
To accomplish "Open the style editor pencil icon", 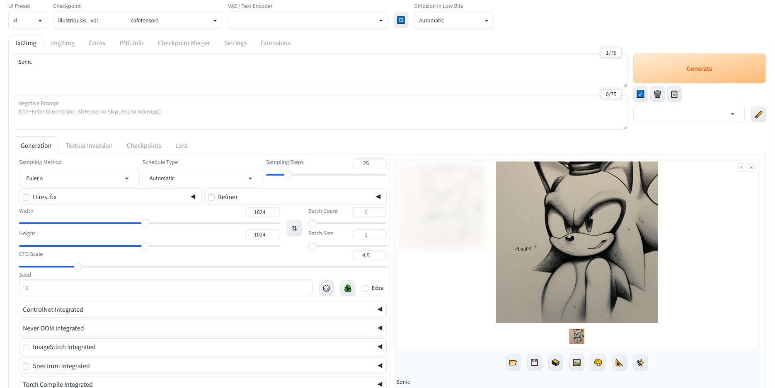I will click(758, 114).
